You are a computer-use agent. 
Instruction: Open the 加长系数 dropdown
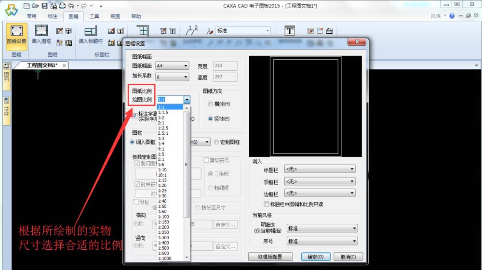[x=172, y=77]
